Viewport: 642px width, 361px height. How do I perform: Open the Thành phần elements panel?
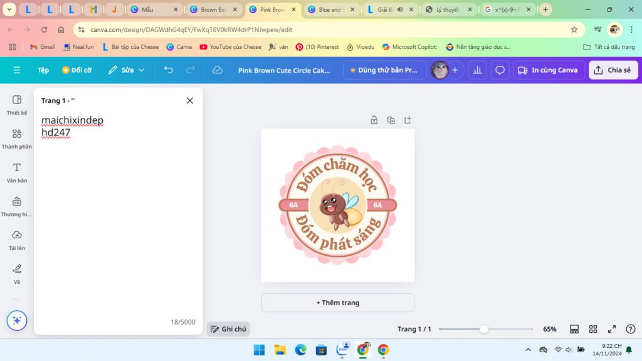click(17, 139)
